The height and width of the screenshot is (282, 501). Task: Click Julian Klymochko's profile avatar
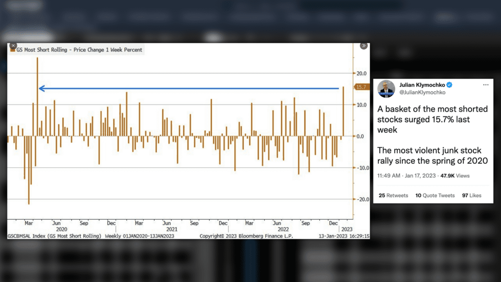coord(386,89)
